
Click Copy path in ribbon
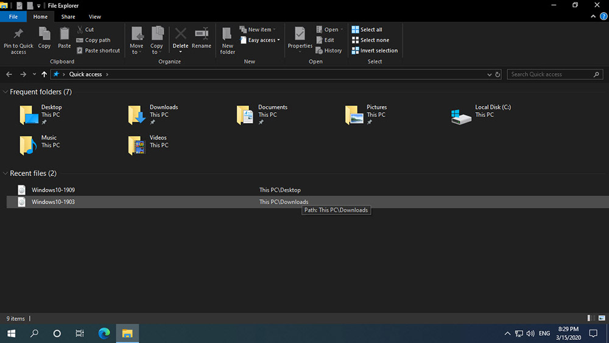(x=94, y=40)
